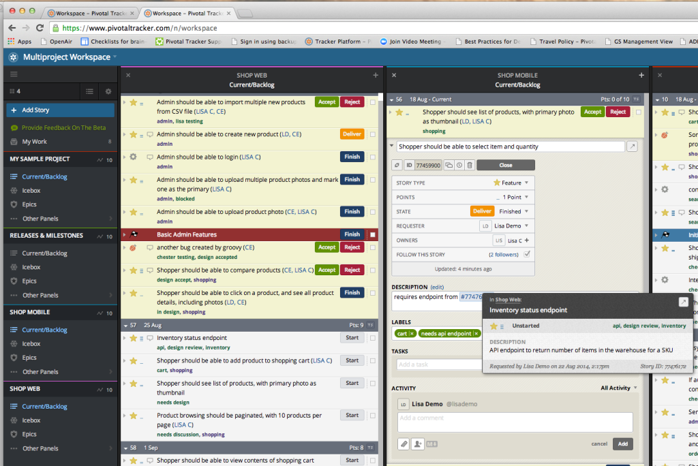Delete story using the trash icon
The height and width of the screenshot is (466, 698).
[469, 165]
